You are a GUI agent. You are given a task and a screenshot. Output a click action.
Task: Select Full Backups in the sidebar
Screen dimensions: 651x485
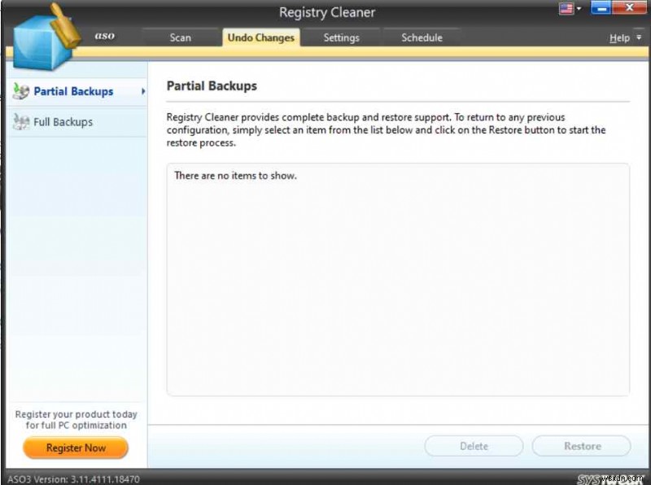click(x=77, y=122)
